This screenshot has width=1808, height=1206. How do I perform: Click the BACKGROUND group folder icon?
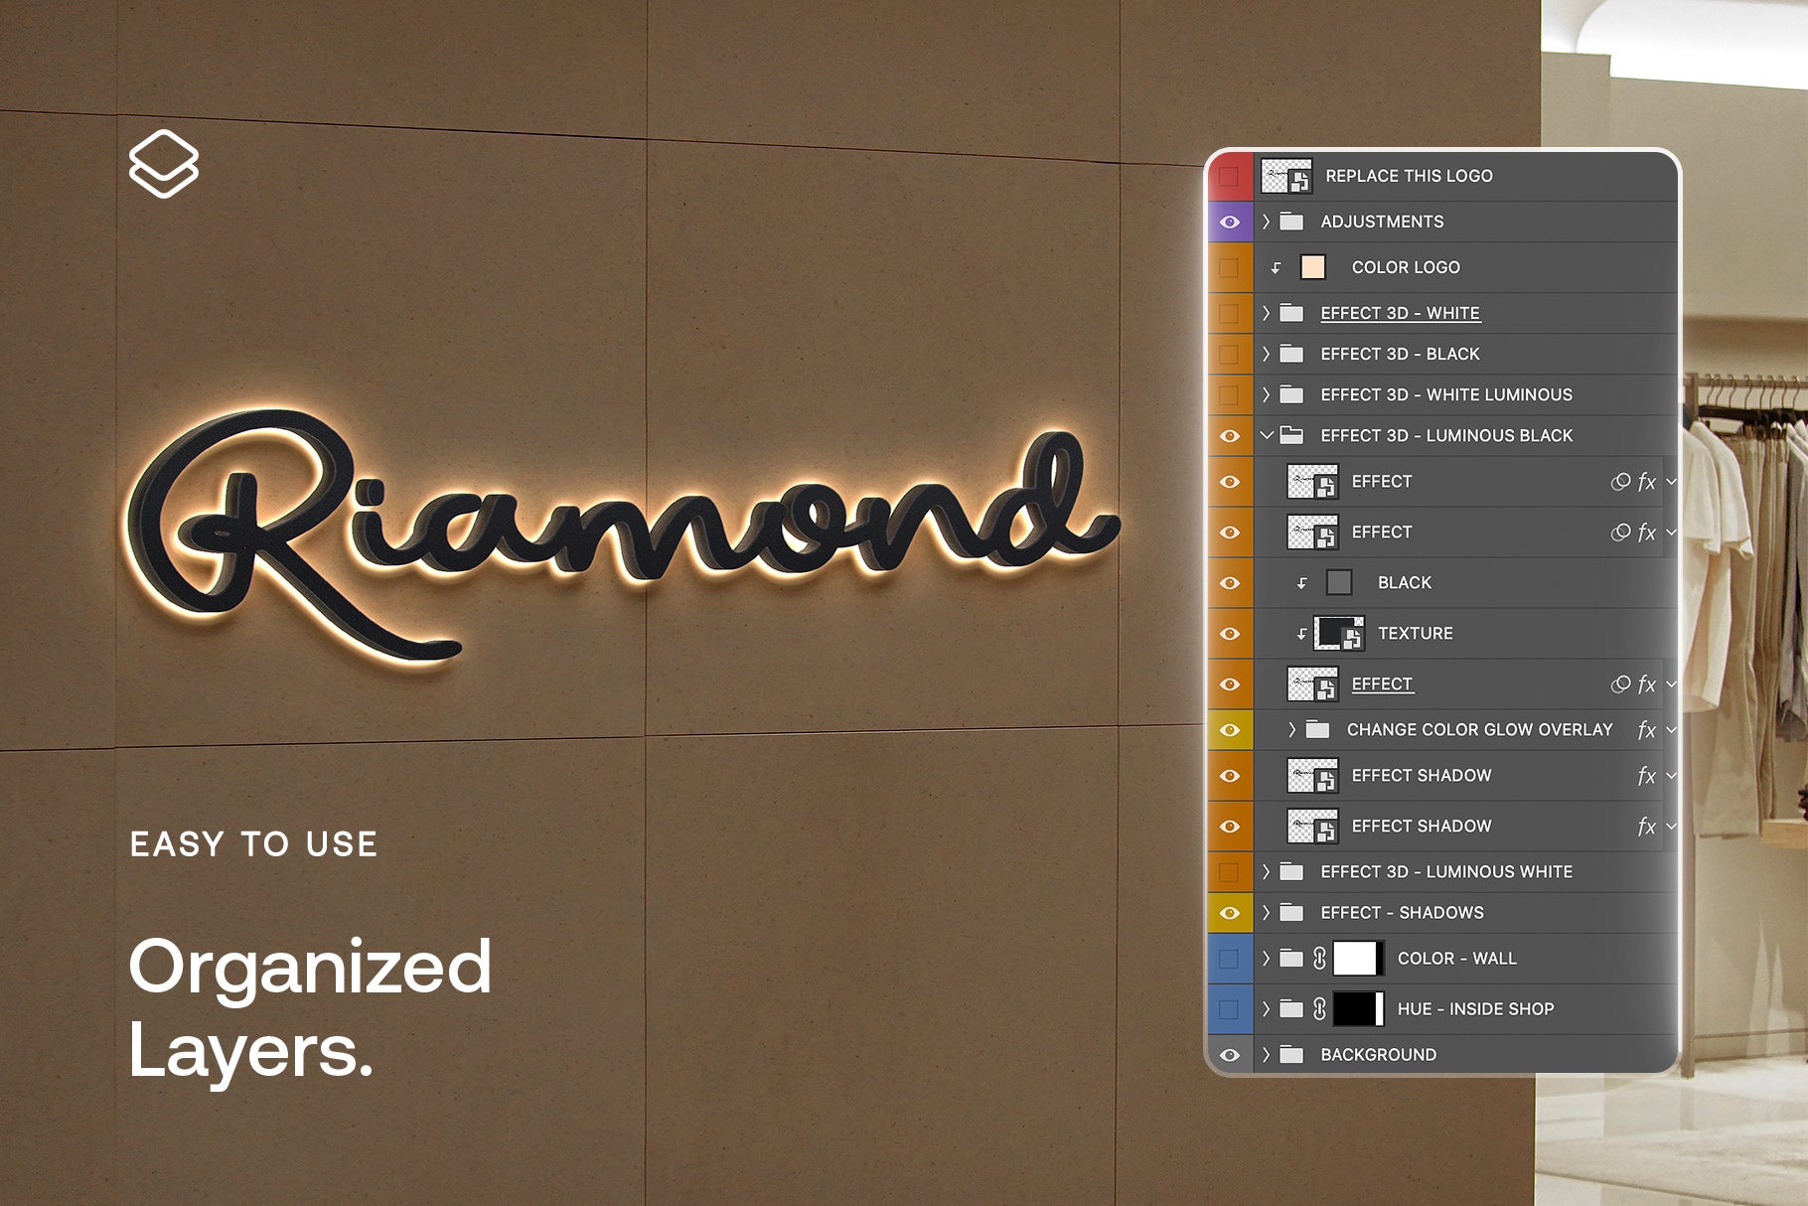pyautogui.click(x=1291, y=1055)
